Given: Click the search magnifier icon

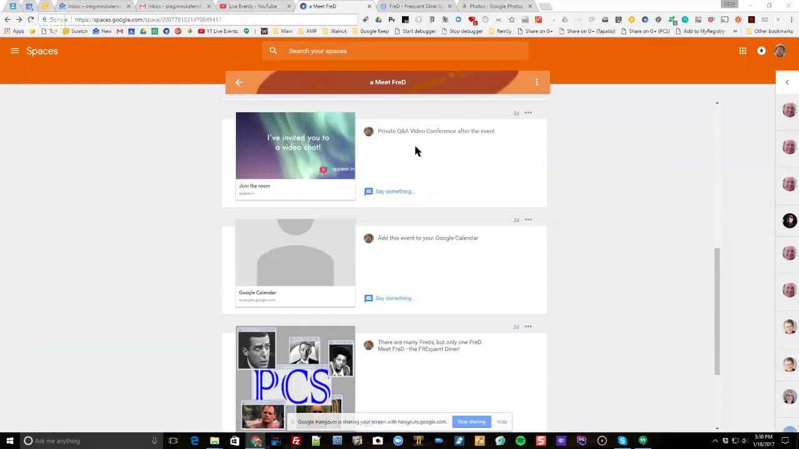Looking at the screenshot, I should [x=273, y=51].
